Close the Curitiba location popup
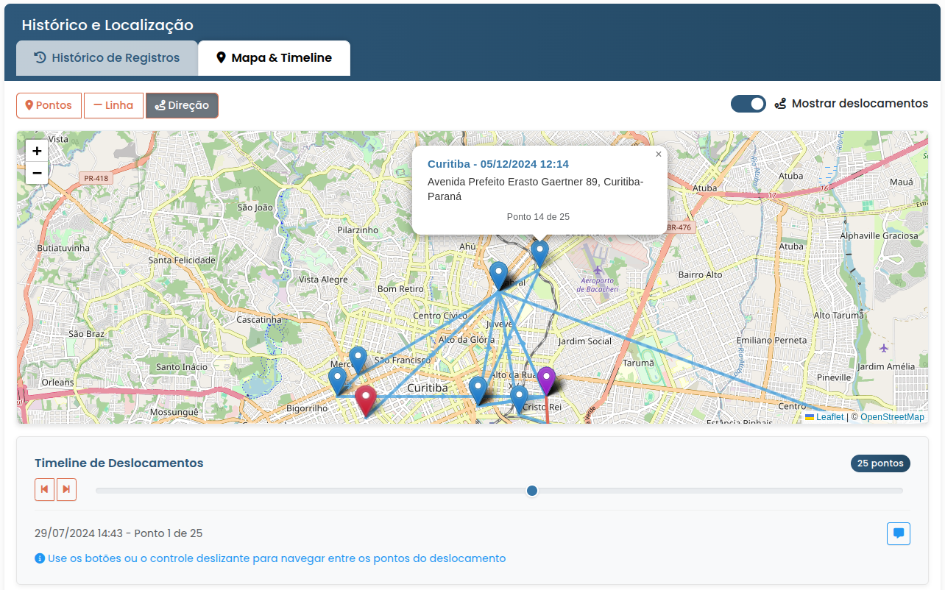This screenshot has height=590, width=945. click(x=658, y=154)
